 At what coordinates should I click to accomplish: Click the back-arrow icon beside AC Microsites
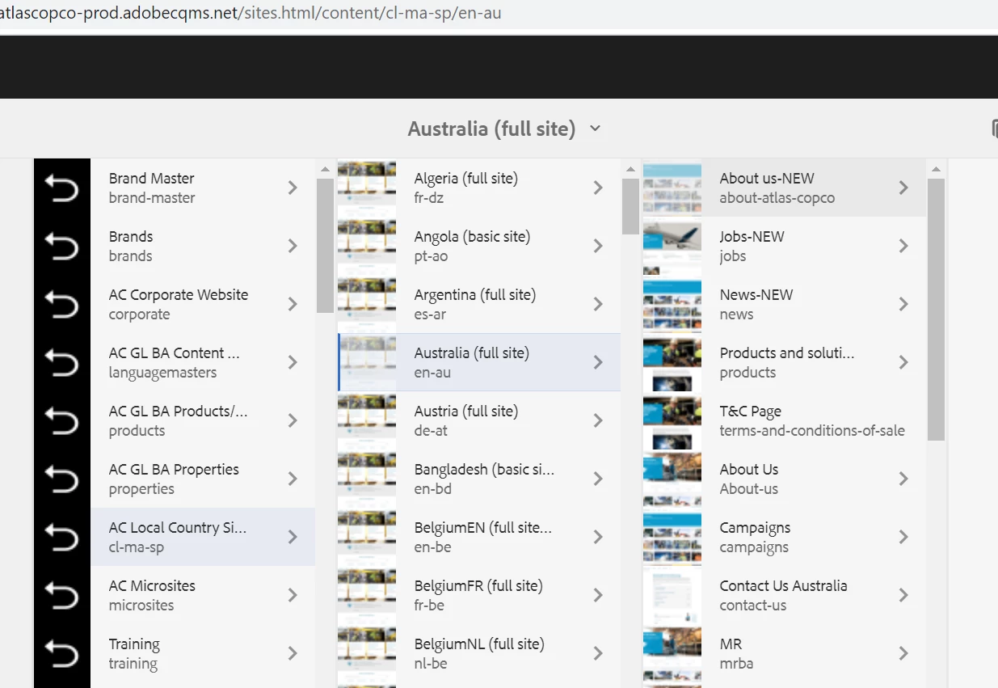click(x=62, y=595)
